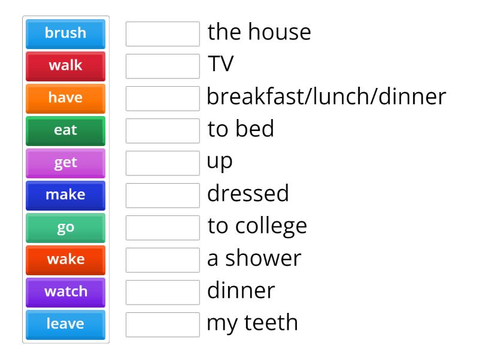Select the light blue 'leave' word tile

65,324
